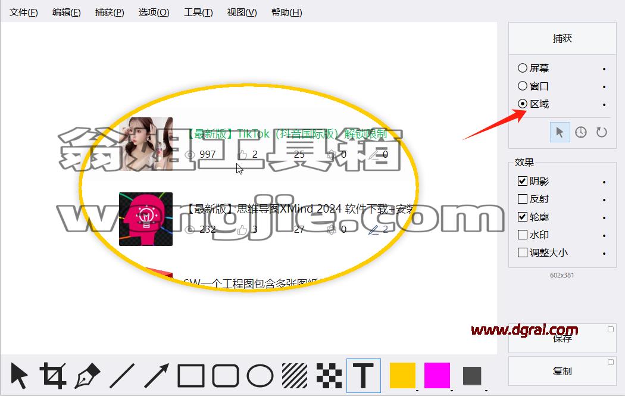Expand the yellow color swatch dropdown arrow
Image resolution: width=625 pixels, height=396 pixels.
(x=417, y=390)
